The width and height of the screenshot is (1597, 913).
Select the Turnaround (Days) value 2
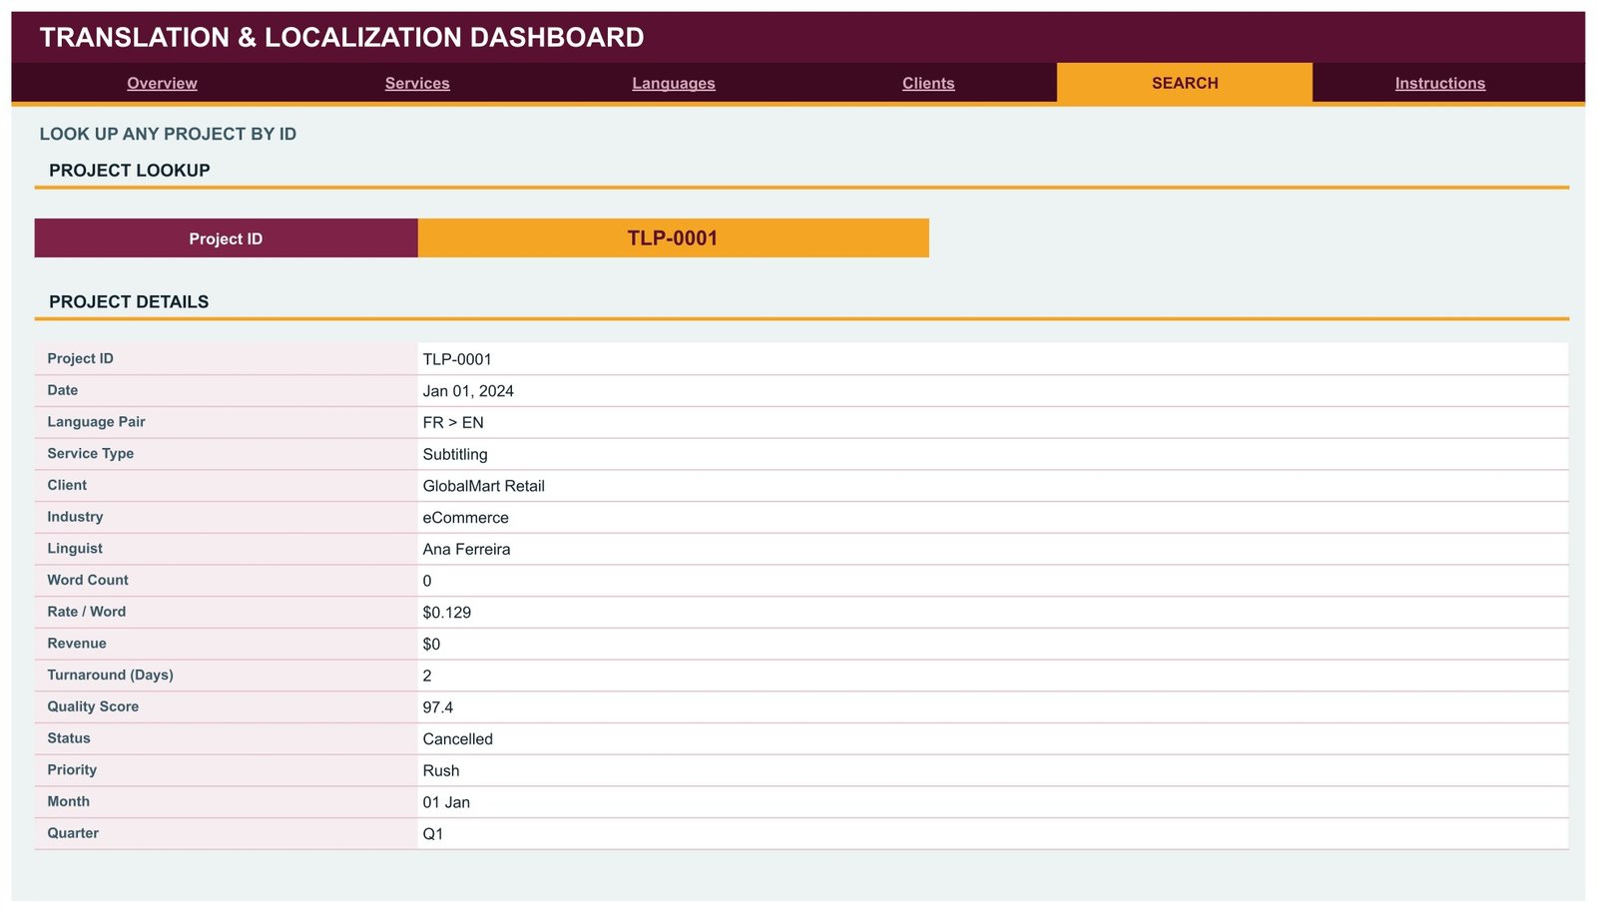click(x=427, y=676)
